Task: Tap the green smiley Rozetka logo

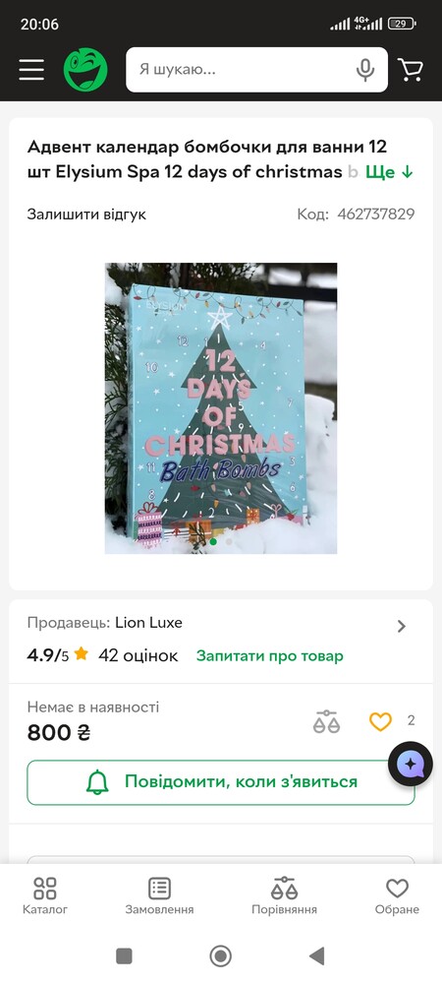Action: (x=85, y=70)
